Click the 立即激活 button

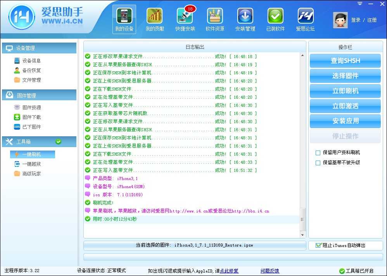(345, 106)
